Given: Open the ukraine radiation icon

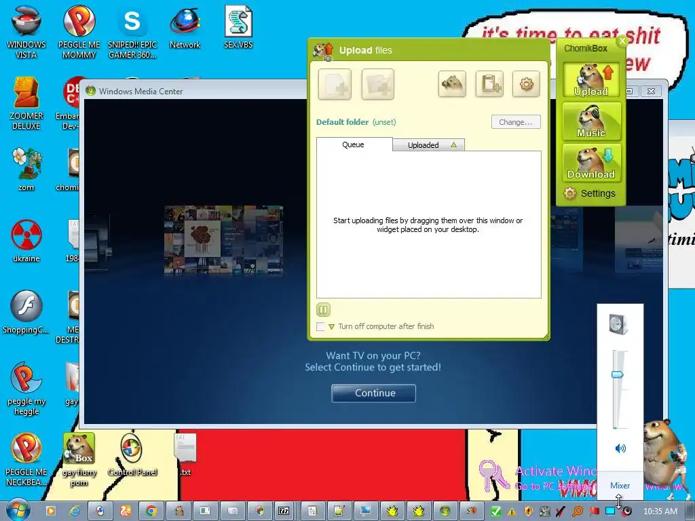Looking at the screenshot, I should (26, 241).
